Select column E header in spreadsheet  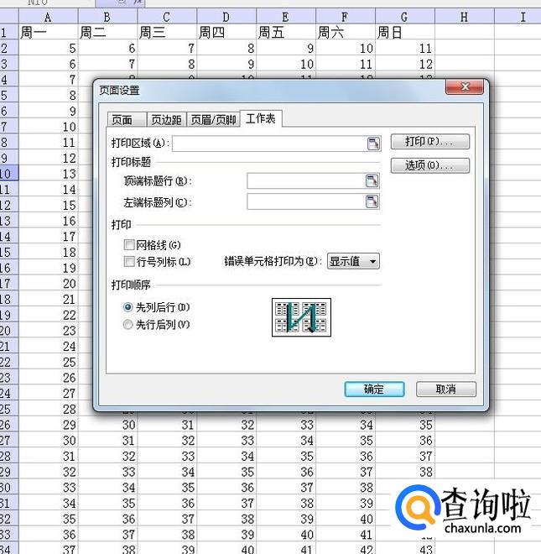pyautogui.click(x=285, y=17)
